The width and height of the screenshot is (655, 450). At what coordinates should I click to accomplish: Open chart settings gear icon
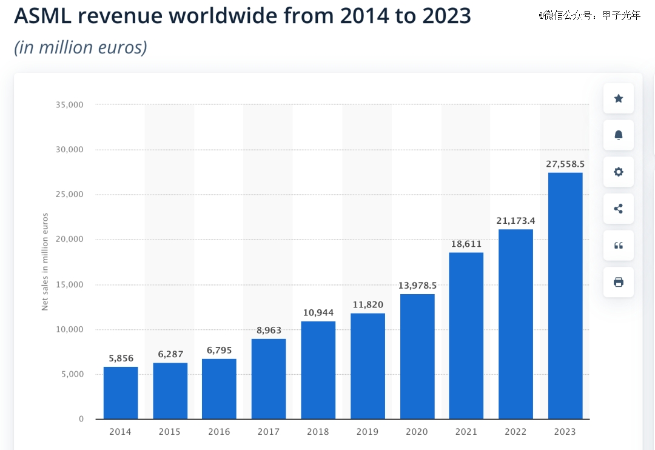618,172
